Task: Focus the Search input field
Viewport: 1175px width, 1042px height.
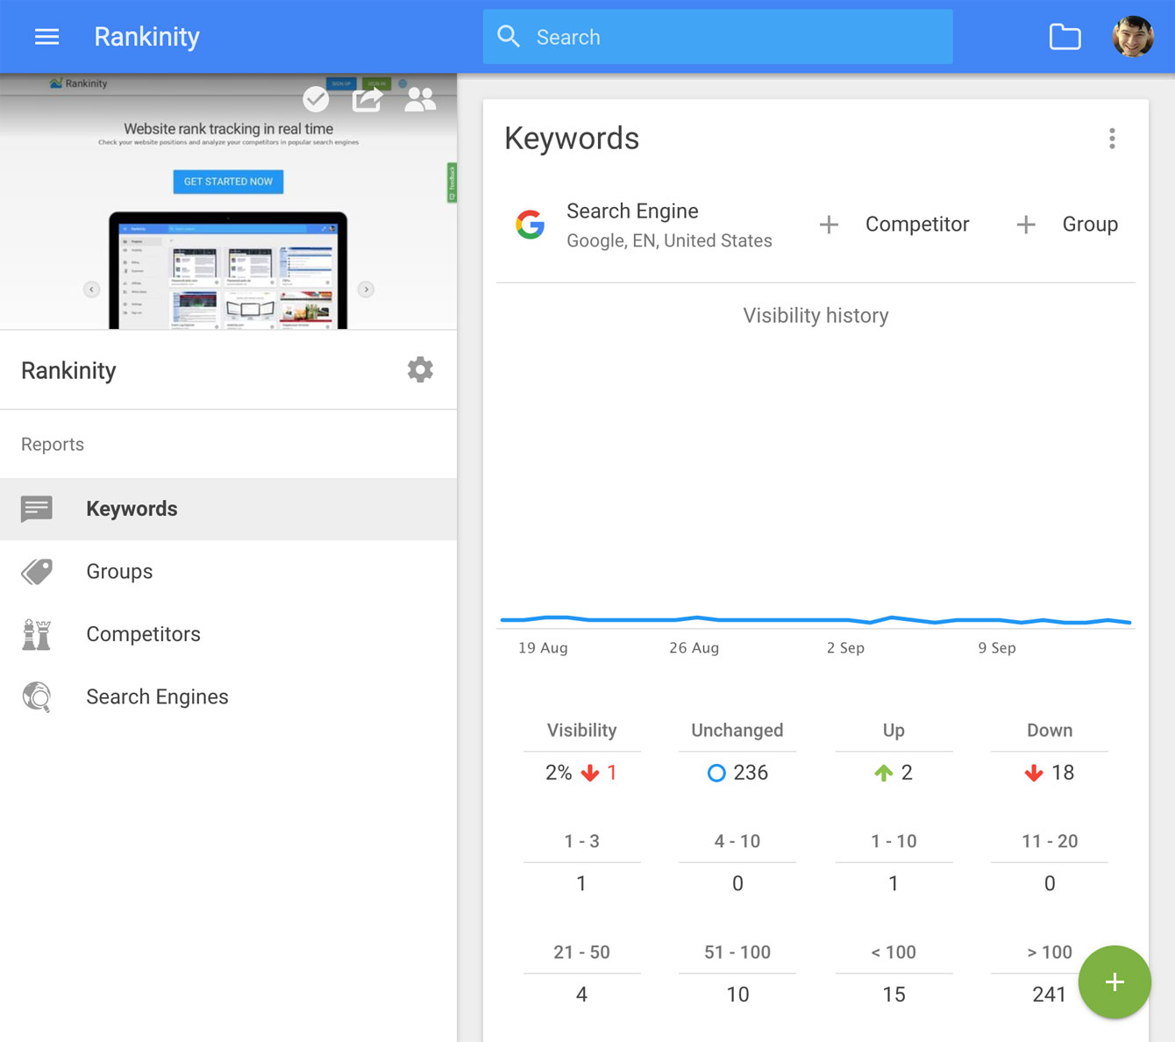Action: (x=717, y=37)
